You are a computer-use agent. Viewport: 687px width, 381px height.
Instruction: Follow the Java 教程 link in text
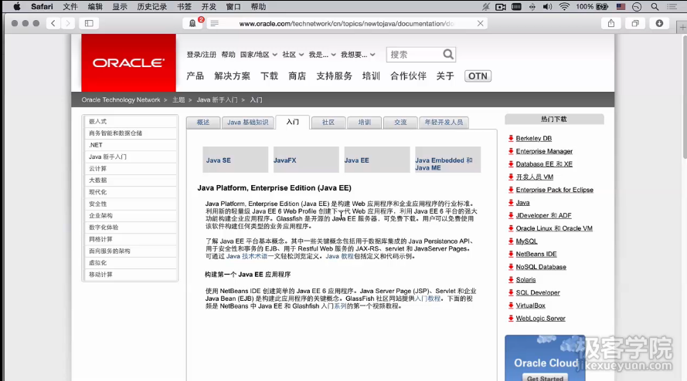coord(339,256)
